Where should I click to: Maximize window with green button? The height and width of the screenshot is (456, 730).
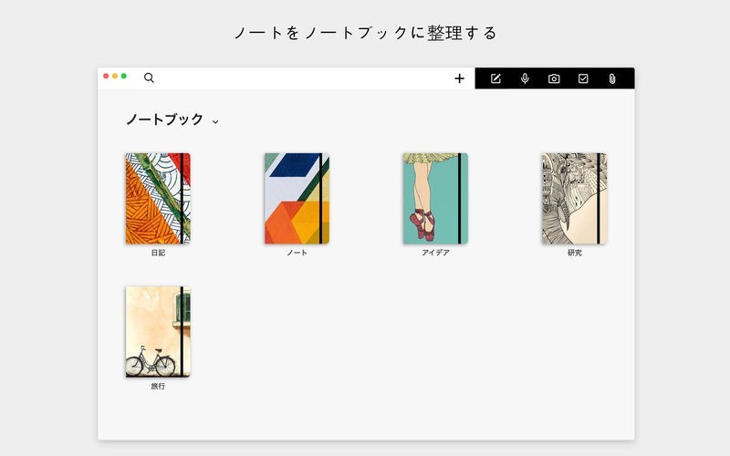(x=124, y=76)
